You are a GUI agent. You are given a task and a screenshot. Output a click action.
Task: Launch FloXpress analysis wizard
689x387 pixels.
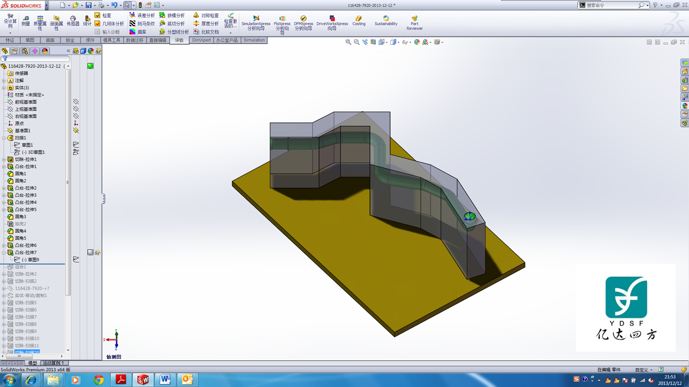[x=282, y=25]
